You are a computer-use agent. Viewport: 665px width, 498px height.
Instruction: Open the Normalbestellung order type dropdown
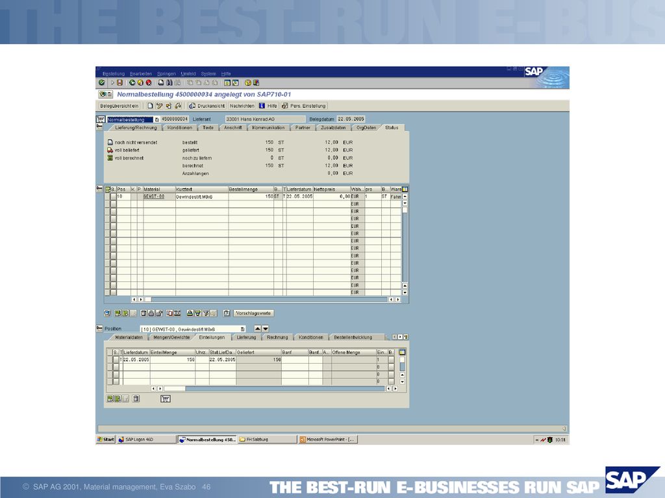tap(157, 120)
